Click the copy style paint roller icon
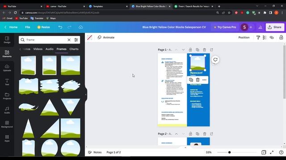This screenshot has height=160, width=286. pyautogui.click(x=258, y=37)
